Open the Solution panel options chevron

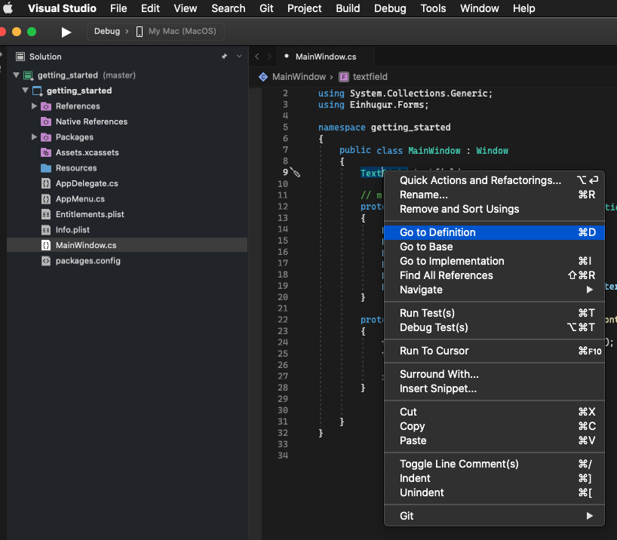pos(239,57)
